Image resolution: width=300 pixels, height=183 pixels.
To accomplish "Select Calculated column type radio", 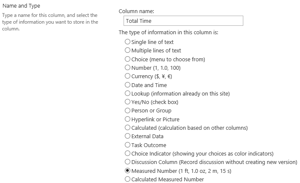I will click(127, 127).
